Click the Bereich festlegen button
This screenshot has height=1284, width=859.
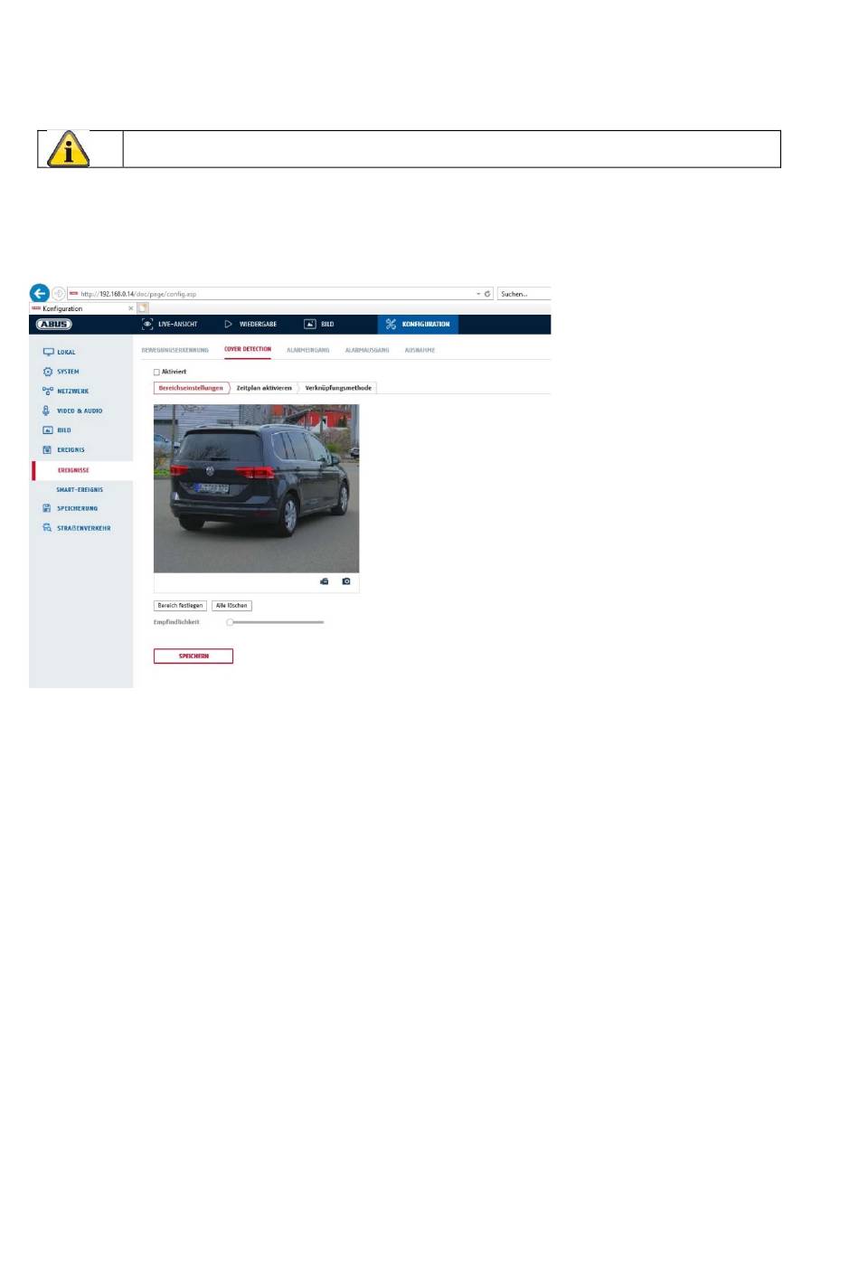tap(180, 606)
